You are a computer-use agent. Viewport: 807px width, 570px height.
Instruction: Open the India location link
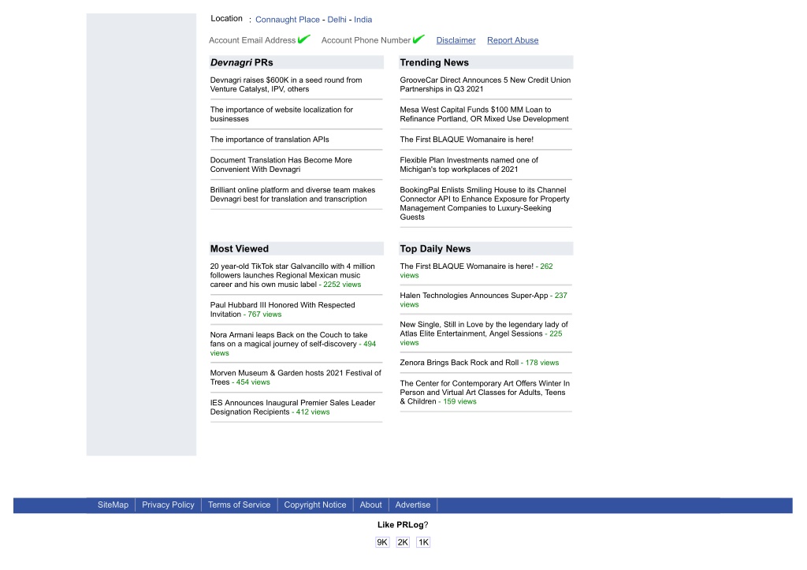363,20
